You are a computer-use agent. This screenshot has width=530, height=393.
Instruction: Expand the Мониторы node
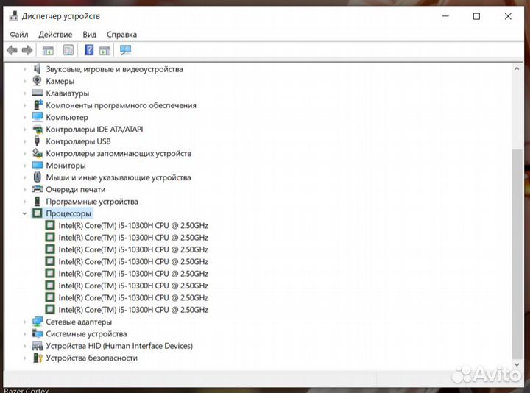point(24,166)
